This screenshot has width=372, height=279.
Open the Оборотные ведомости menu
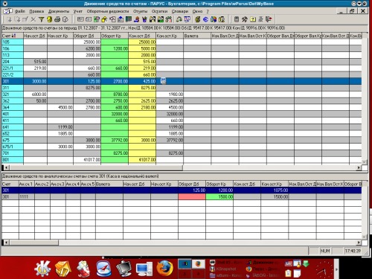pos(108,11)
